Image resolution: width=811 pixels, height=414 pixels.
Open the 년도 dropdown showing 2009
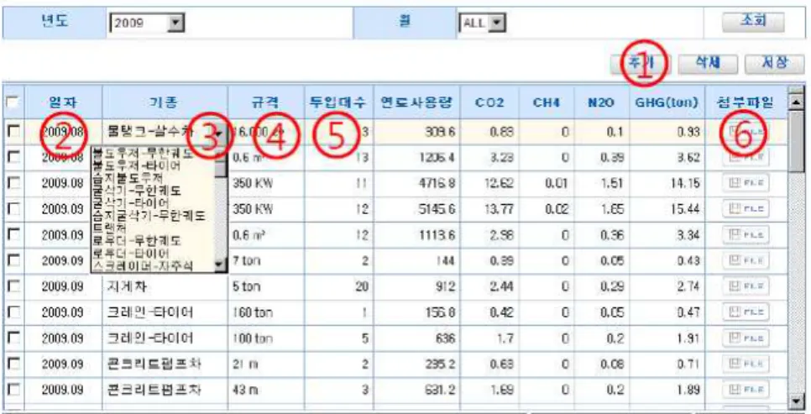tap(148, 24)
